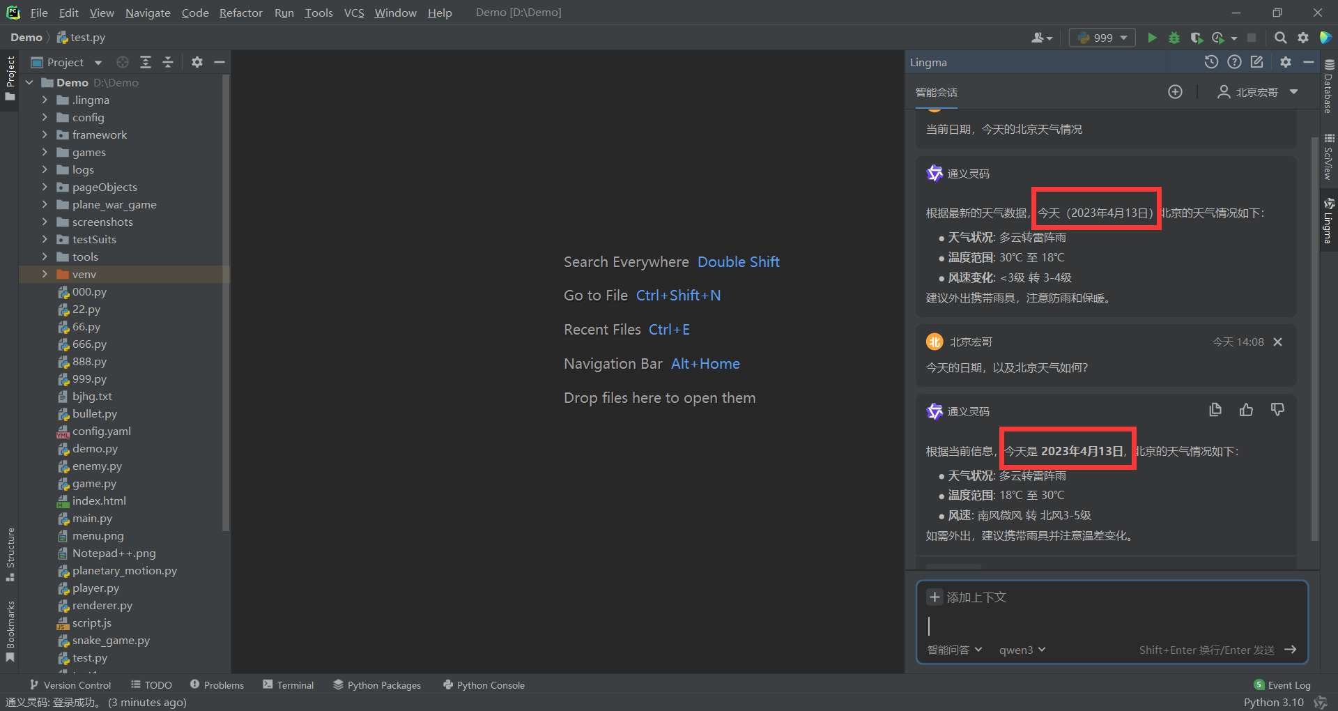Open the Event Log
This screenshot has height=711, width=1338.
click(x=1282, y=685)
